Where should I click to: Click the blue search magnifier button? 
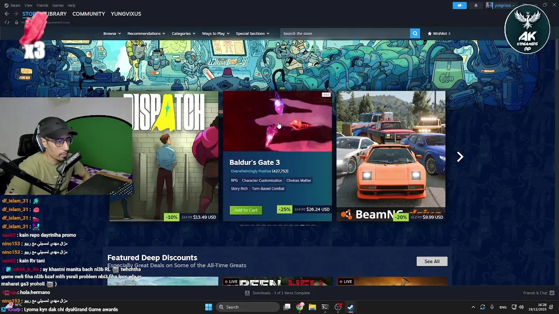415,33
